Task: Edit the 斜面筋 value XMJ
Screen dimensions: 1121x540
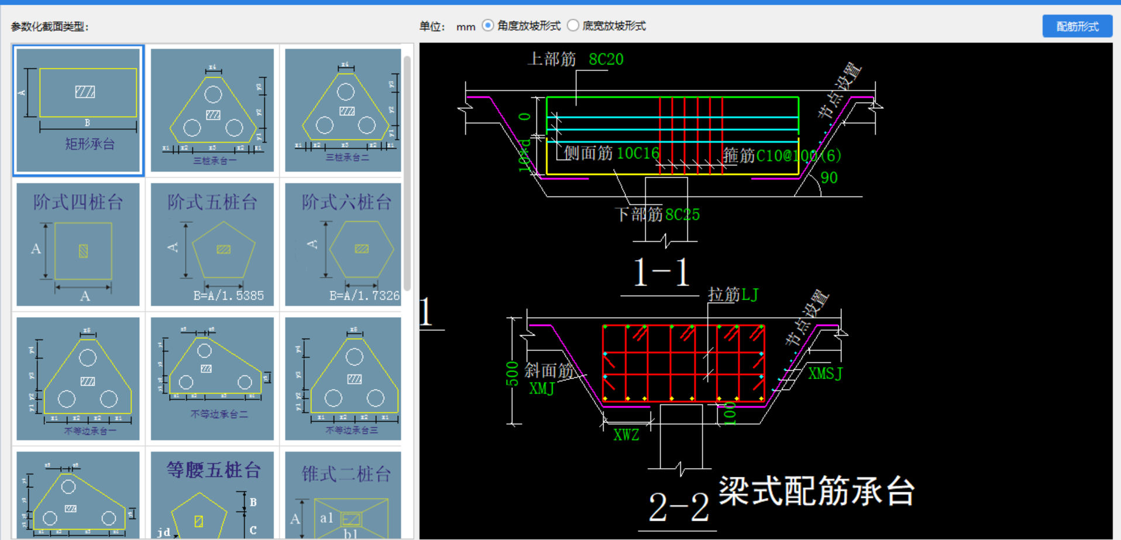Action: (542, 388)
